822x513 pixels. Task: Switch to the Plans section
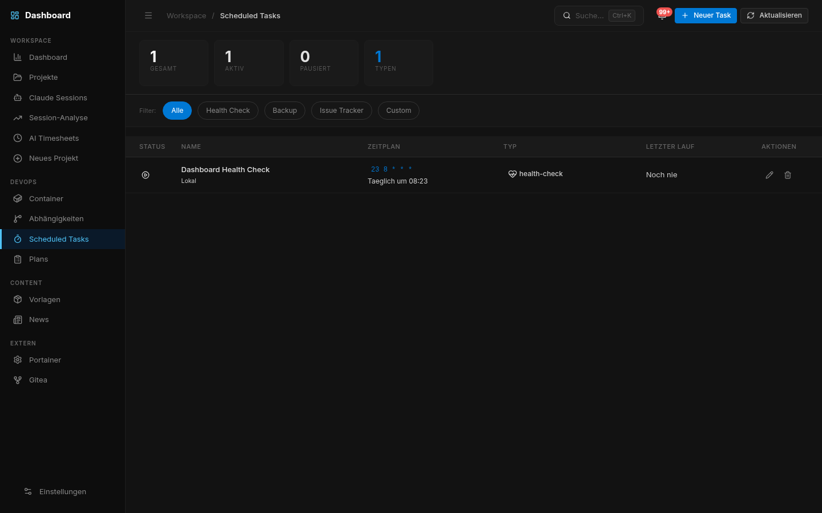pyautogui.click(x=38, y=259)
